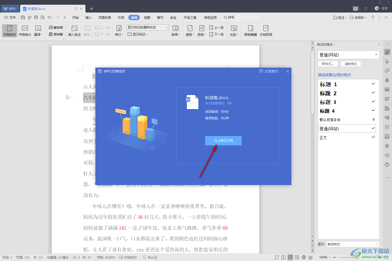The width and height of the screenshot is (392, 261).
Task: Switch to the 开始 tab
Action: tap(76, 17)
